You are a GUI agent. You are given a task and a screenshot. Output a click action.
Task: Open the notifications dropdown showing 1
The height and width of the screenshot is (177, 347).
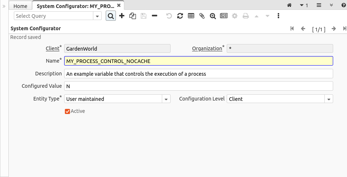(x=304, y=5)
